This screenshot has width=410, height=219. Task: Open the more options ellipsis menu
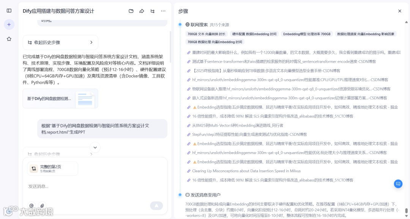pos(163,11)
